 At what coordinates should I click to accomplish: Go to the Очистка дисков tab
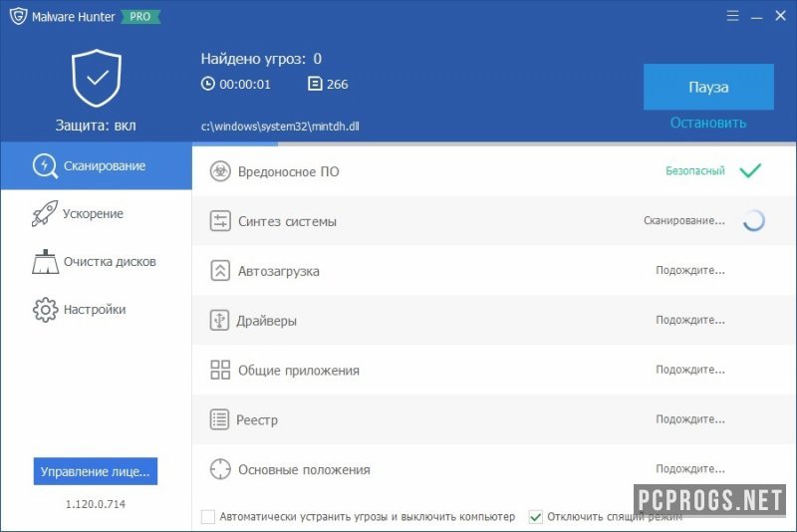pyautogui.click(x=96, y=262)
